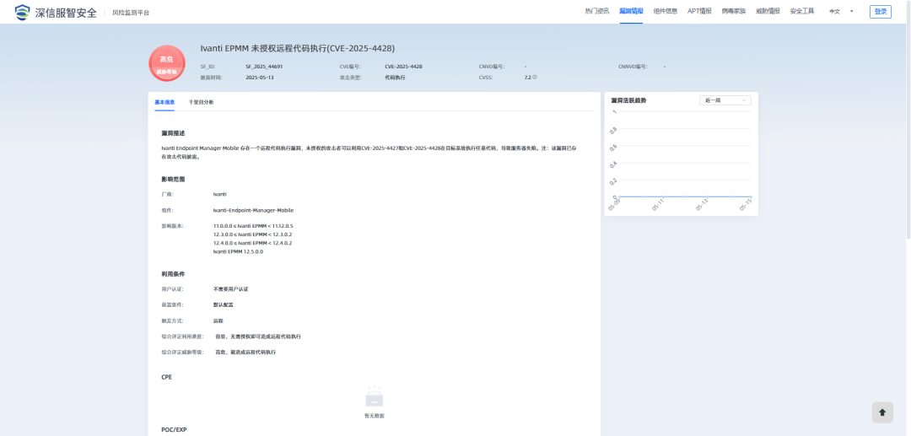Click the 利用条件 section heading
Image resolution: width=911 pixels, height=436 pixels.
pos(173,274)
